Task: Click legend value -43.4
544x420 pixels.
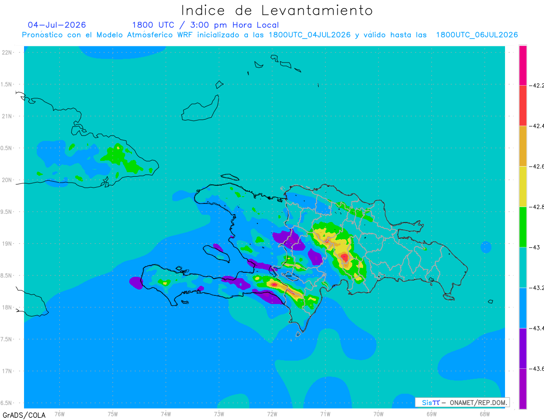Action: click(536, 328)
